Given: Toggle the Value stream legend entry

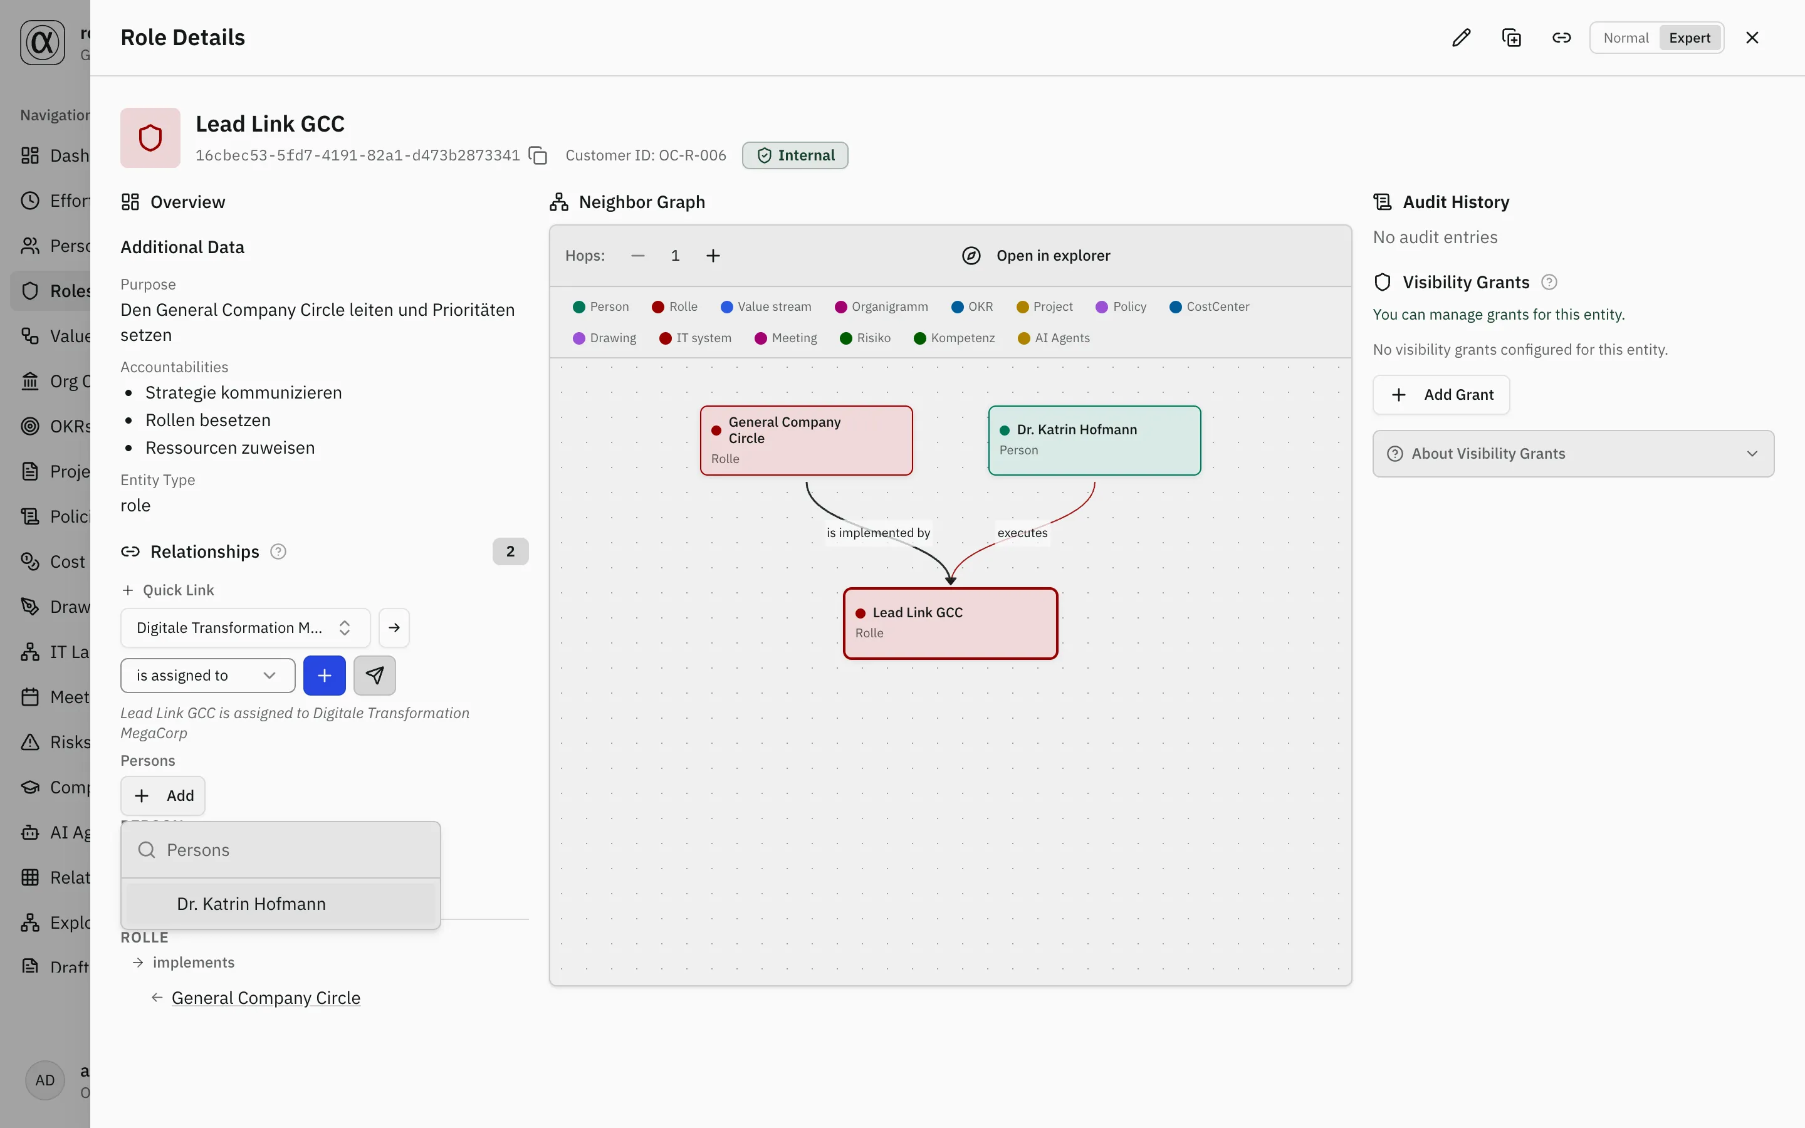Looking at the screenshot, I should [765, 306].
